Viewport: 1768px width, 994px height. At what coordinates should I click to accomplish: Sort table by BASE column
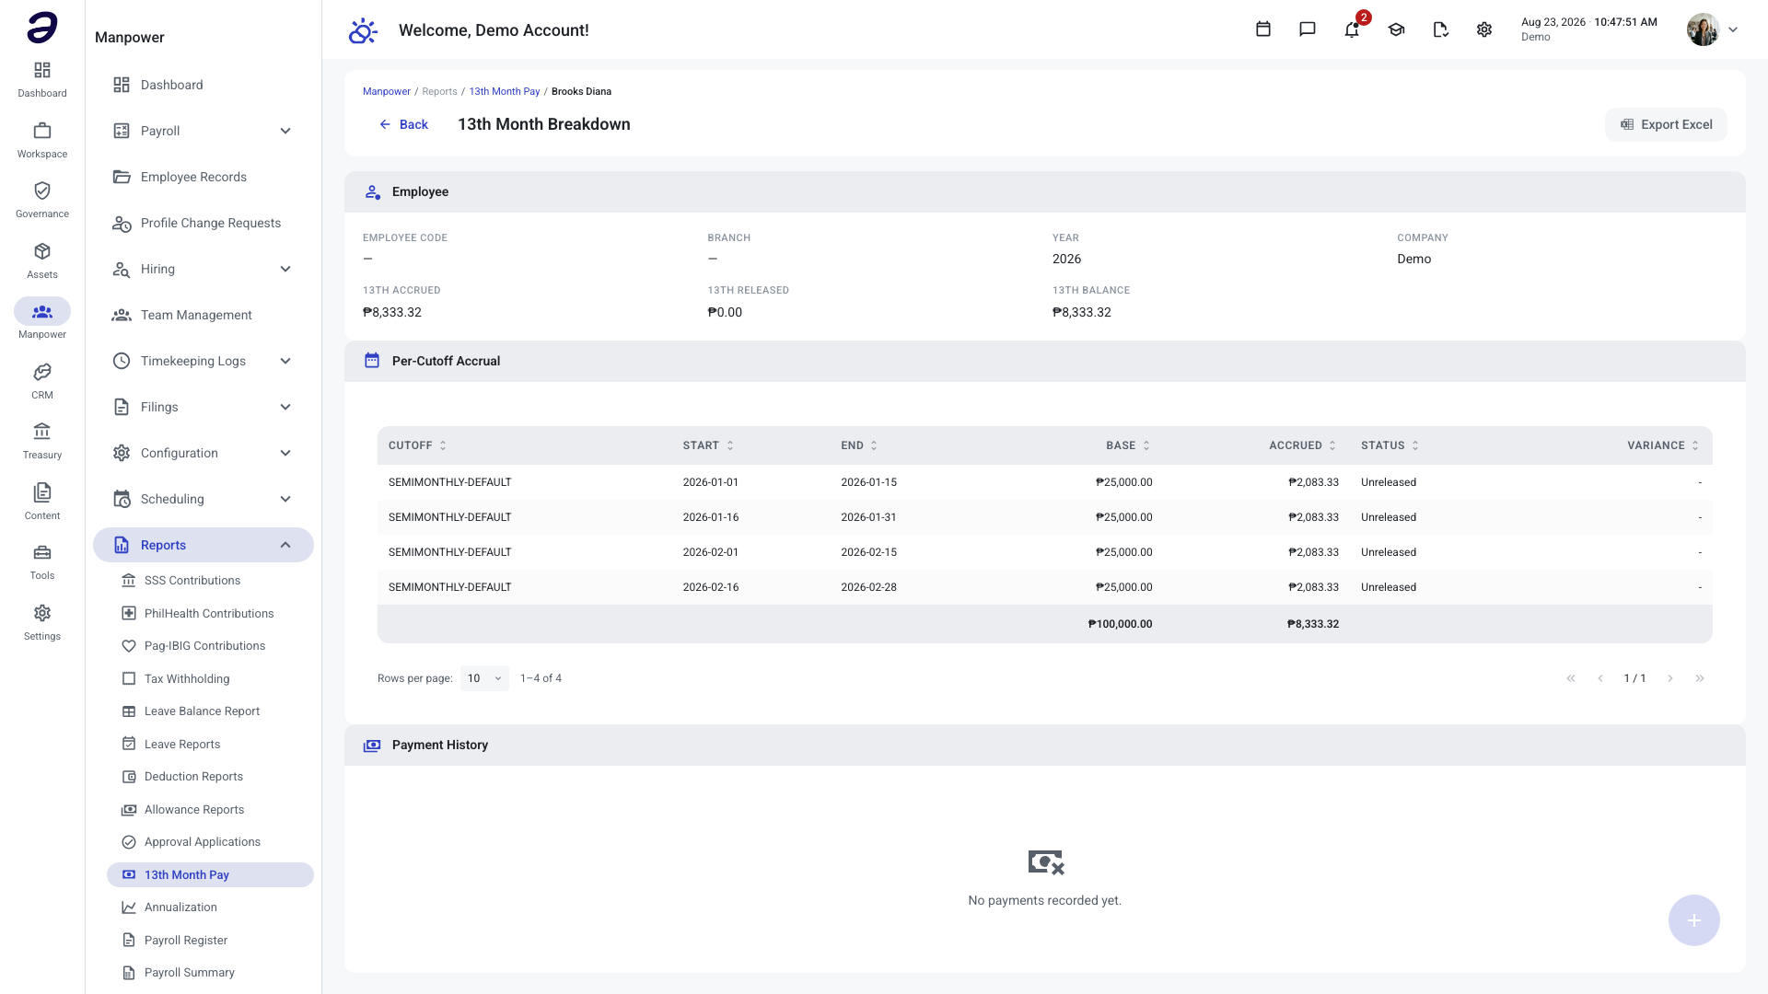tap(1128, 445)
